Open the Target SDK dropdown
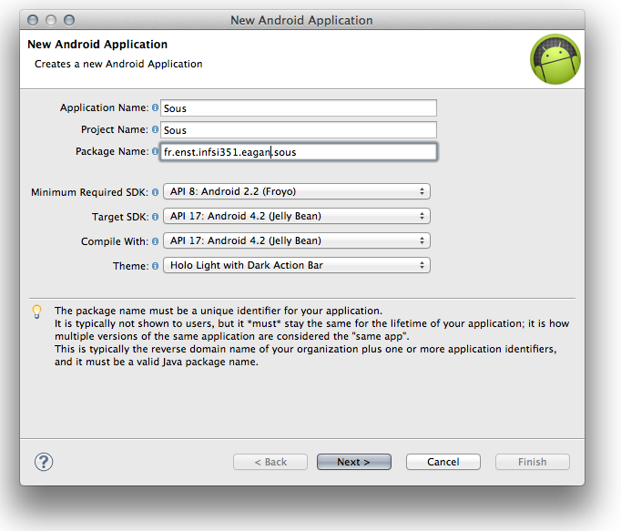 (297, 217)
